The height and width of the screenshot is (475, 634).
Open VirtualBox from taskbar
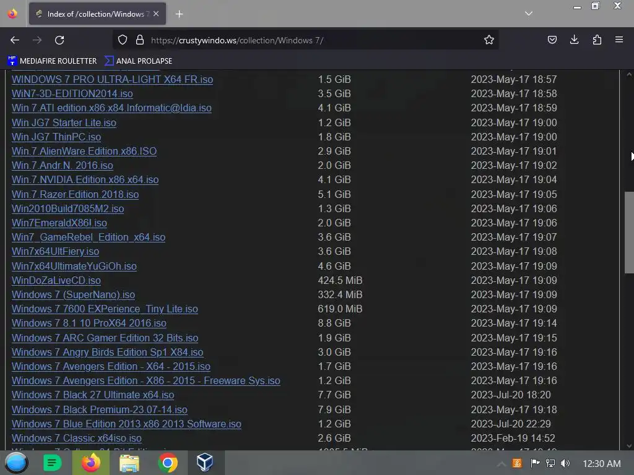click(204, 462)
